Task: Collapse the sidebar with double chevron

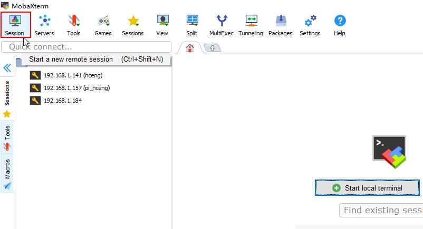Action: pos(7,68)
